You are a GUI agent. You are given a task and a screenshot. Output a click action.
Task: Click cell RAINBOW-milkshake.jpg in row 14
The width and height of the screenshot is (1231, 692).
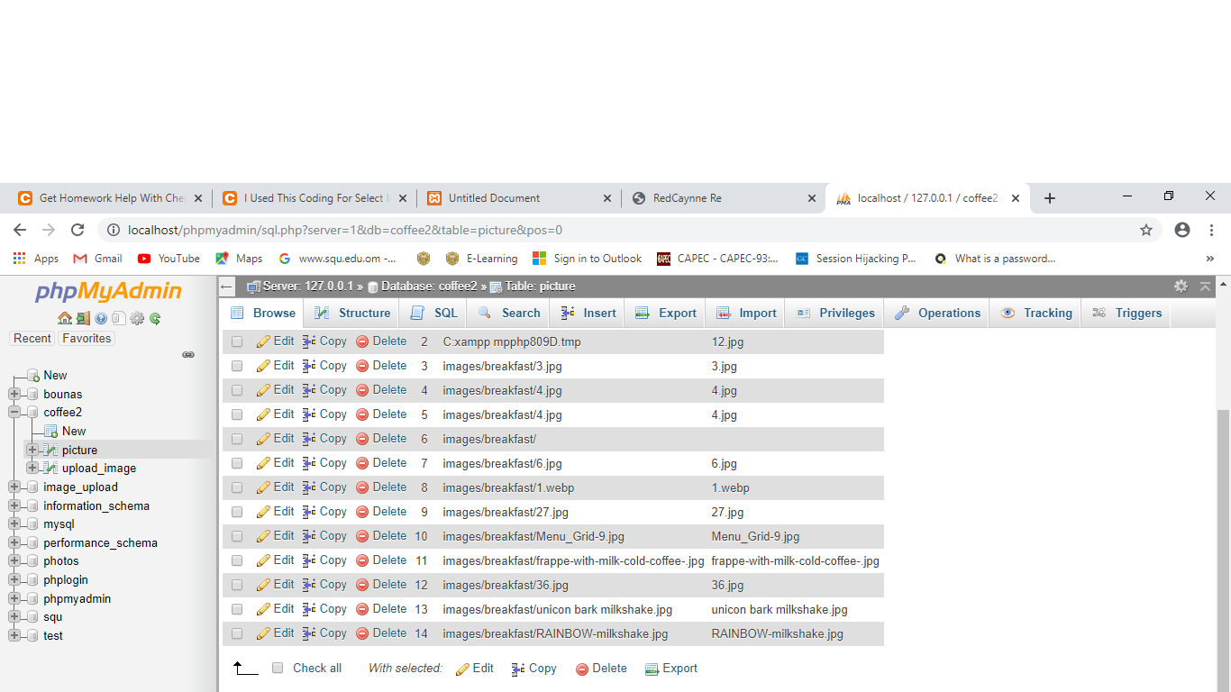coord(777,633)
